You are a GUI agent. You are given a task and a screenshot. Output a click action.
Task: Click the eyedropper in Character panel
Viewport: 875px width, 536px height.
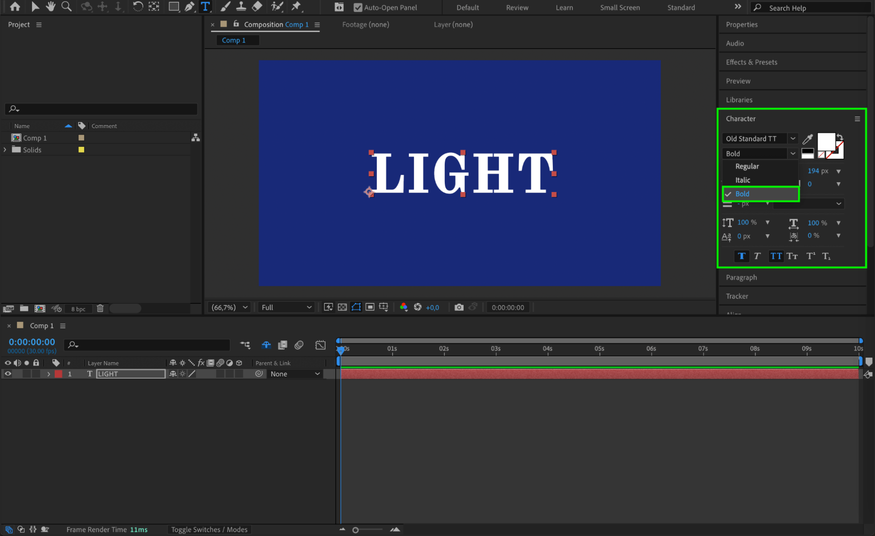tap(808, 139)
